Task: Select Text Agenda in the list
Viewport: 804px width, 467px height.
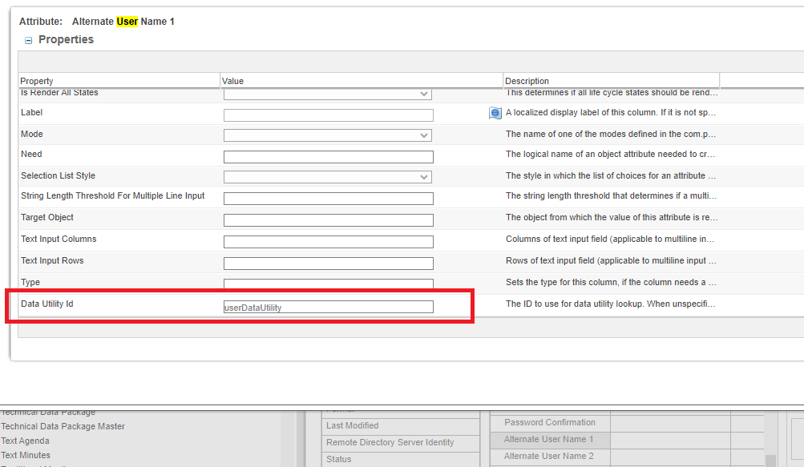Action: pos(25,441)
